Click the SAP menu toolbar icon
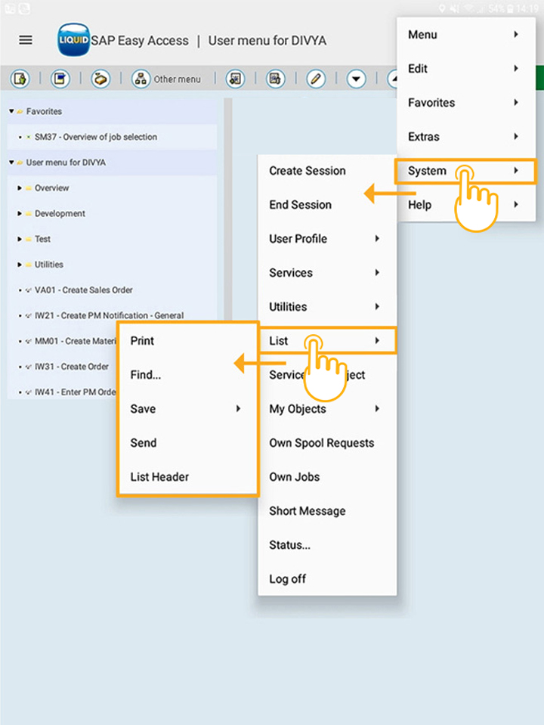This screenshot has height=725, width=544. (60, 79)
